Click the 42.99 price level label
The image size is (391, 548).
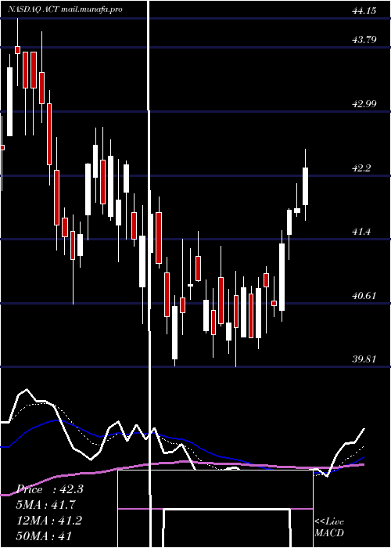(x=364, y=104)
